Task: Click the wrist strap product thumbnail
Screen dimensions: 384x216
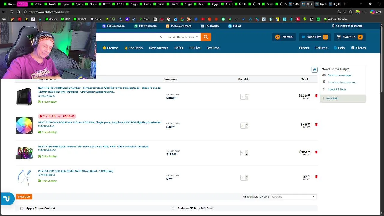Action: (24, 177)
